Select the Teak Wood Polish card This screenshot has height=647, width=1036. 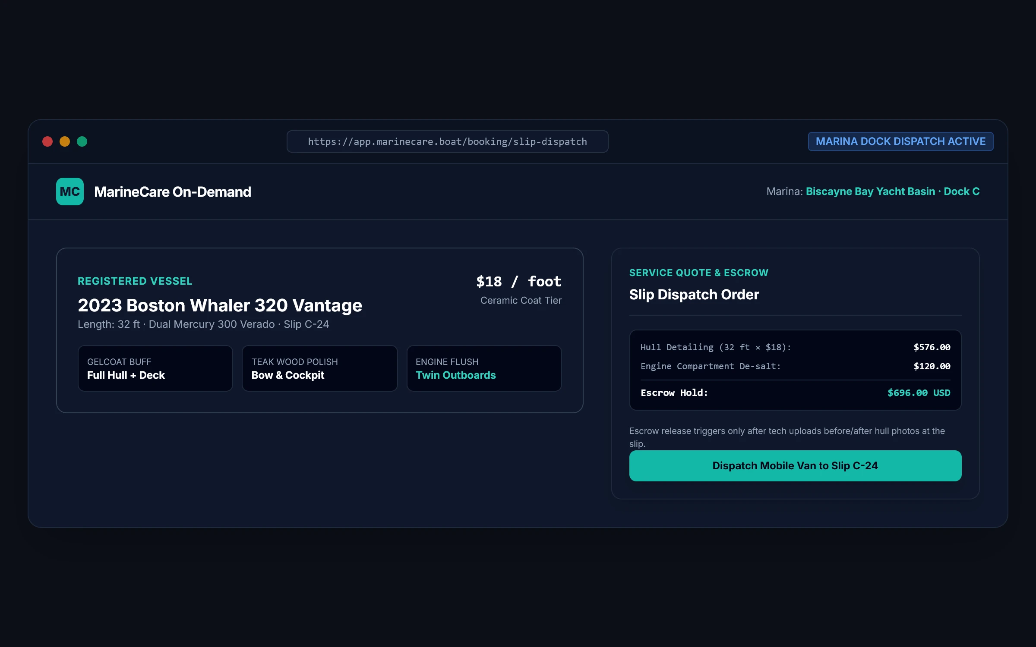[319, 368]
